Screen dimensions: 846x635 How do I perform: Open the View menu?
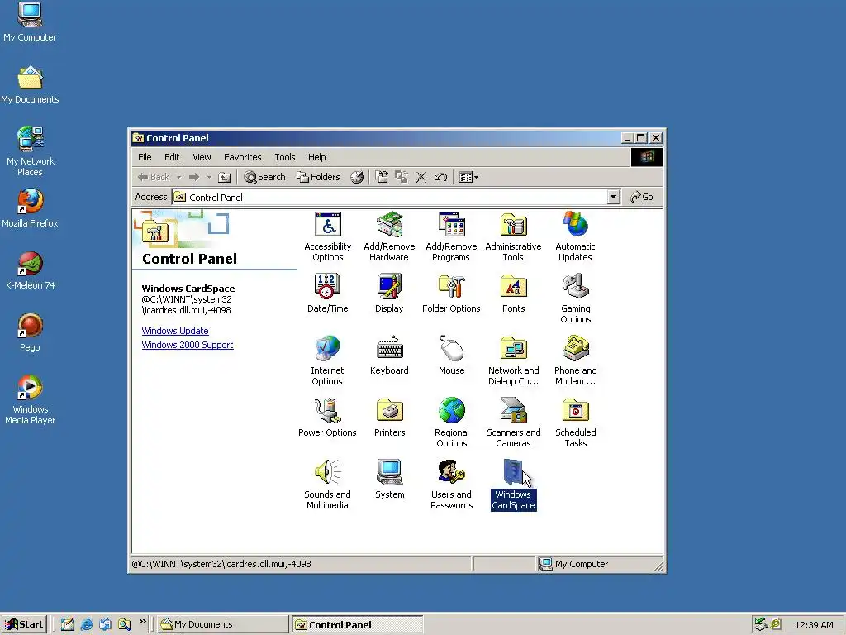pos(202,157)
